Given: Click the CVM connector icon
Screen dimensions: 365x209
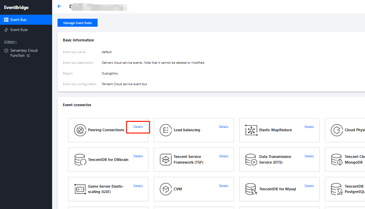Looking at the screenshot, I should click(x=165, y=189).
